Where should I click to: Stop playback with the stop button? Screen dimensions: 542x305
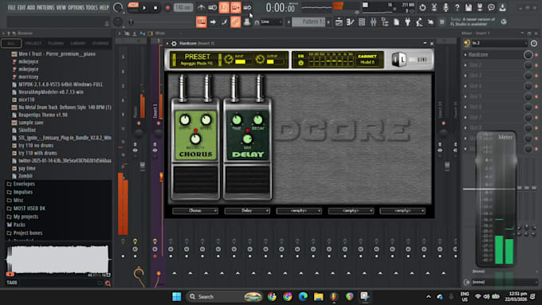tap(155, 8)
